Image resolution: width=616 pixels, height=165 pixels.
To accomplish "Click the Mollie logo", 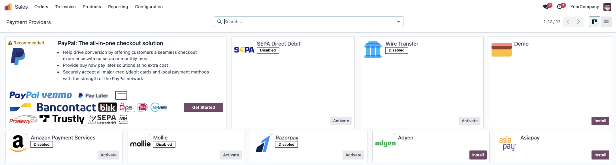I will click(140, 144).
